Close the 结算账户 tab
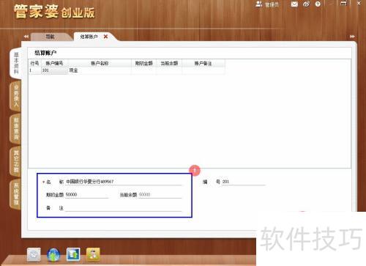Image resolution: width=366 pixels, height=266 pixels. point(105,37)
